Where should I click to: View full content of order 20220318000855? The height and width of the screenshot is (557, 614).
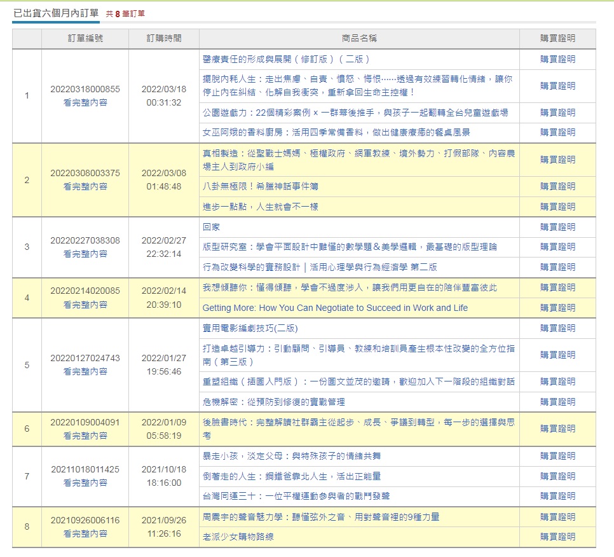(x=85, y=102)
